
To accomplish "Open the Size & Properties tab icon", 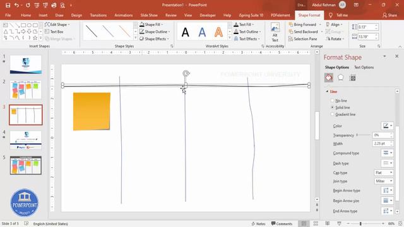I will 352,78.
